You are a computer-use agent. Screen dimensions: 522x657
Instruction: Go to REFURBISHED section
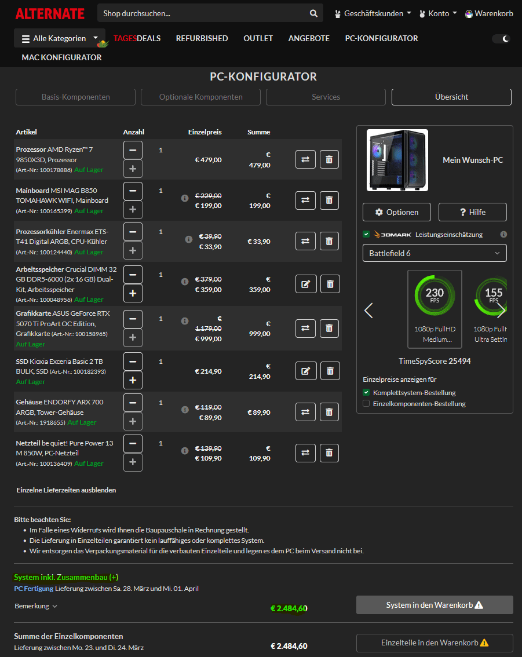pos(202,38)
